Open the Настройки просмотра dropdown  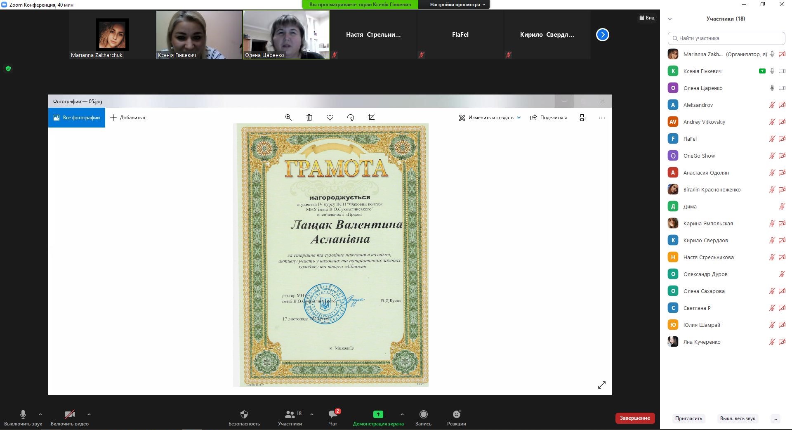tap(457, 5)
